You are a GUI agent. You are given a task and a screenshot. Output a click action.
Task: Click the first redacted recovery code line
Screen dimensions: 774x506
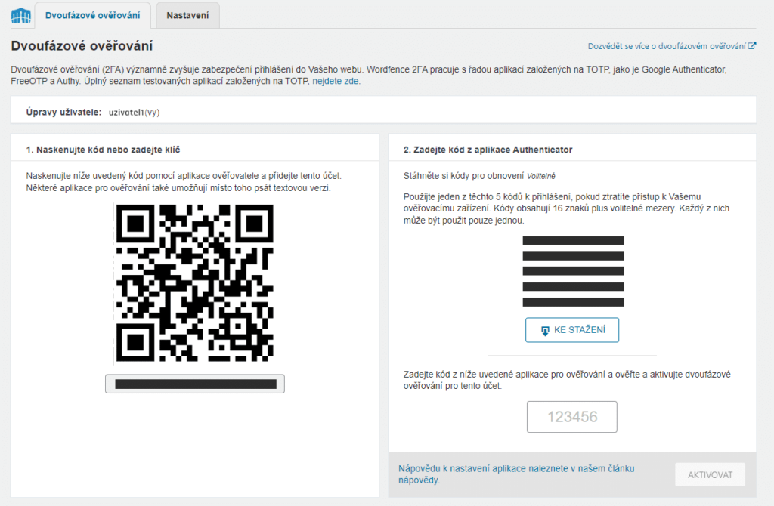click(573, 241)
